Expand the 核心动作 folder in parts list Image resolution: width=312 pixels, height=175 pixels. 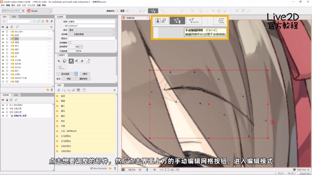[11, 31]
